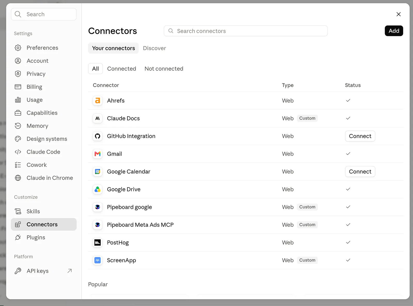This screenshot has width=413, height=306.
Task: Click the Skills scroll icon
Action: 18,211
